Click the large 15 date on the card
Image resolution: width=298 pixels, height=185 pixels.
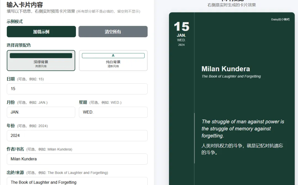182,27
